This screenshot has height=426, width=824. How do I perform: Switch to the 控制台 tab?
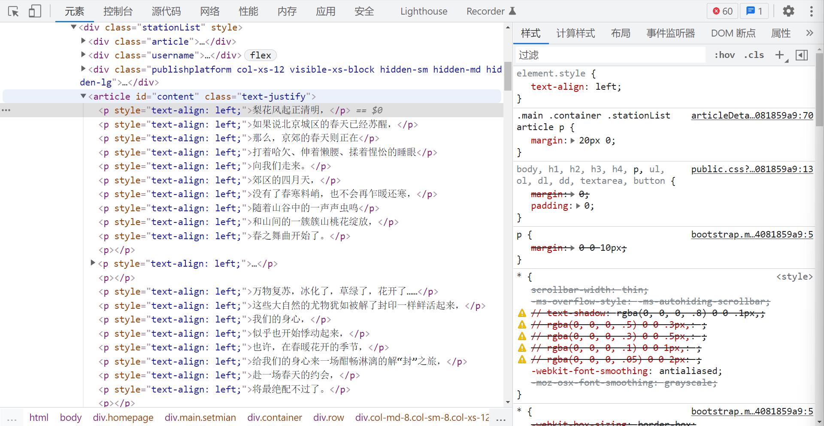[x=118, y=11]
